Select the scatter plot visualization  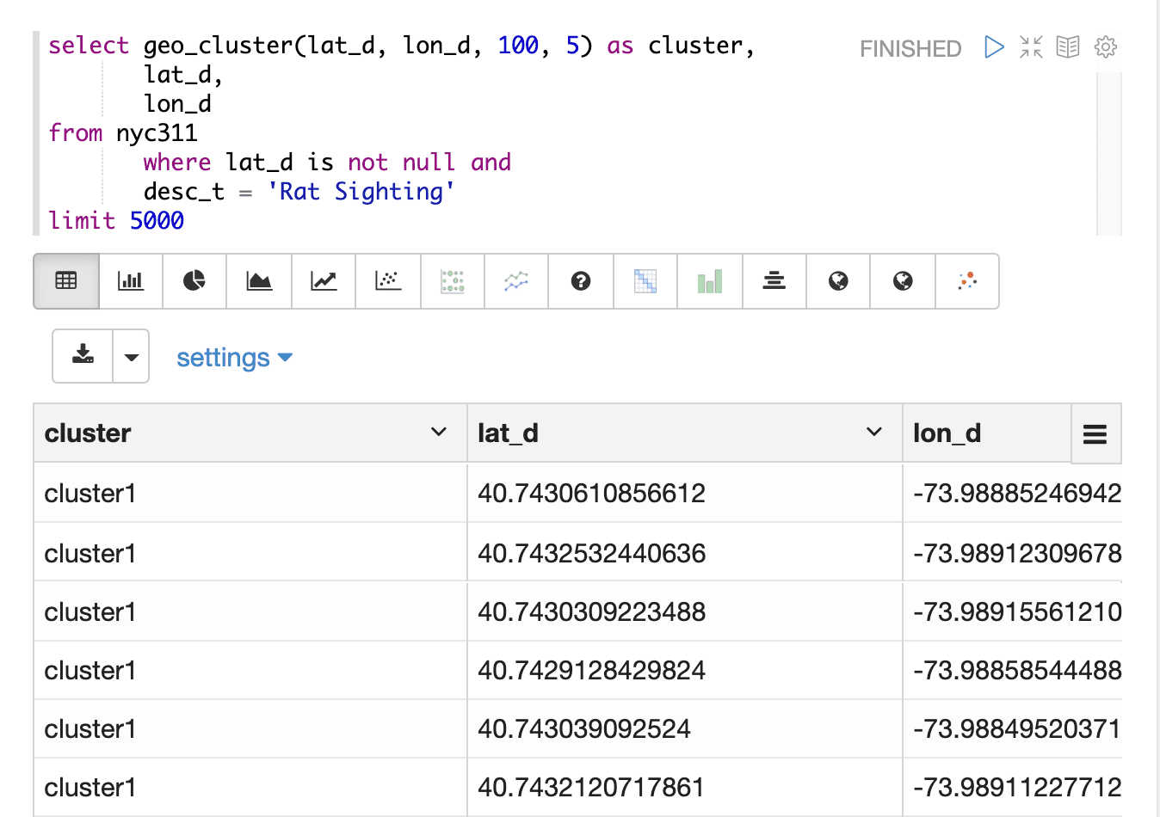pyautogui.click(x=387, y=281)
